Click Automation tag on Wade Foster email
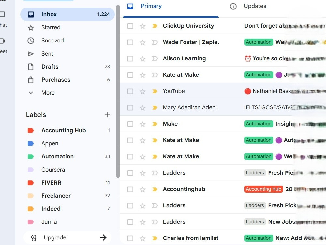326x245 pixels. pos(259,42)
